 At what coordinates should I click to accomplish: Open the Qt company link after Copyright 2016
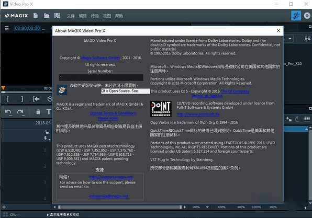pyautogui.click(x=235, y=91)
